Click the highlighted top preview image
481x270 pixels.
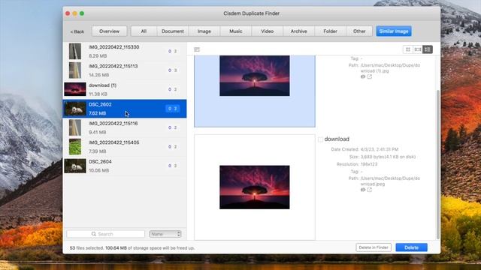click(254, 76)
